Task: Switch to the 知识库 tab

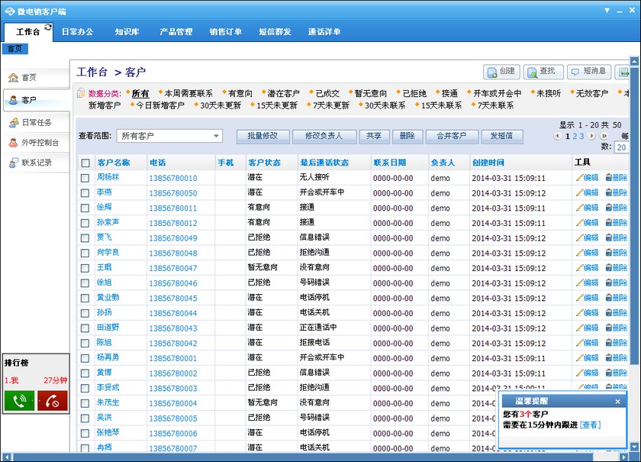Action: pyautogui.click(x=127, y=32)
